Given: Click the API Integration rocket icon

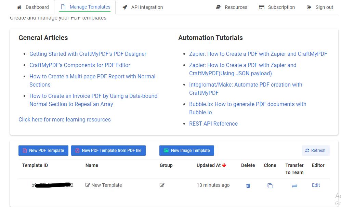Looking at the screenshot, I should 125,7.
